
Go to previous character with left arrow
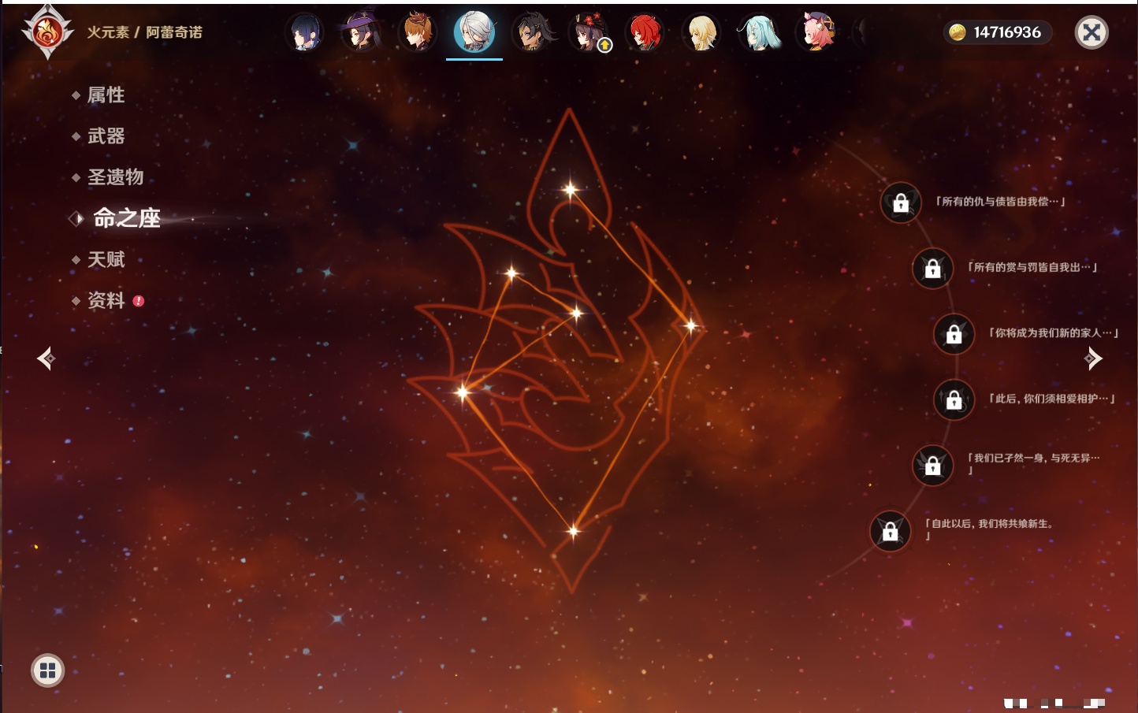46,358
